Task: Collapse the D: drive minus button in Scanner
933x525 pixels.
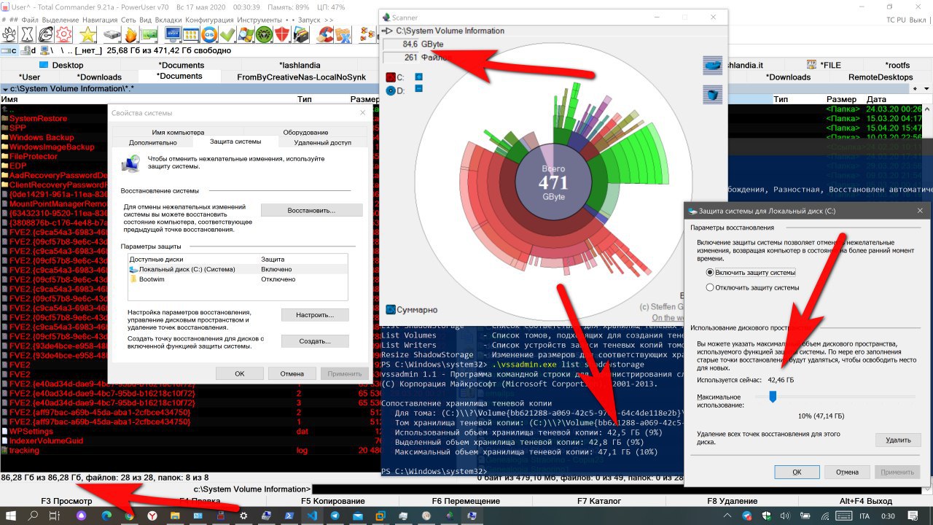Action: point(419,89)
